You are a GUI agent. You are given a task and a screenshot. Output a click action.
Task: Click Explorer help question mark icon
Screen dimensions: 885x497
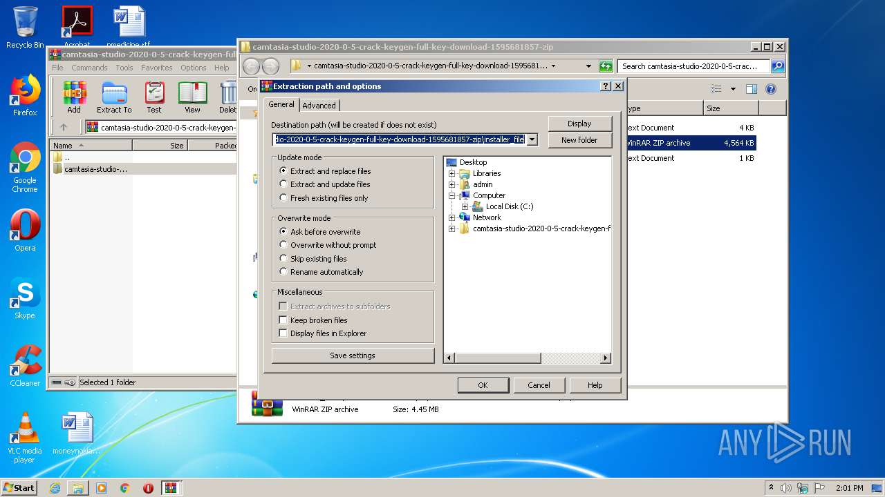click(771, 89)
